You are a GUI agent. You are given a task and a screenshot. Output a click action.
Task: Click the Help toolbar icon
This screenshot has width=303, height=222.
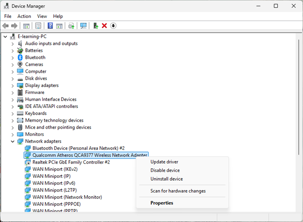click(50, 26)
